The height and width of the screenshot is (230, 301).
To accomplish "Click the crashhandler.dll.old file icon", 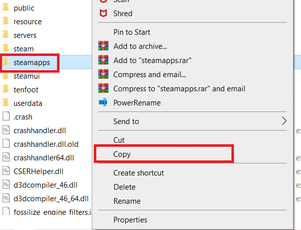I will pyautogui.click(x=6, y=143).
